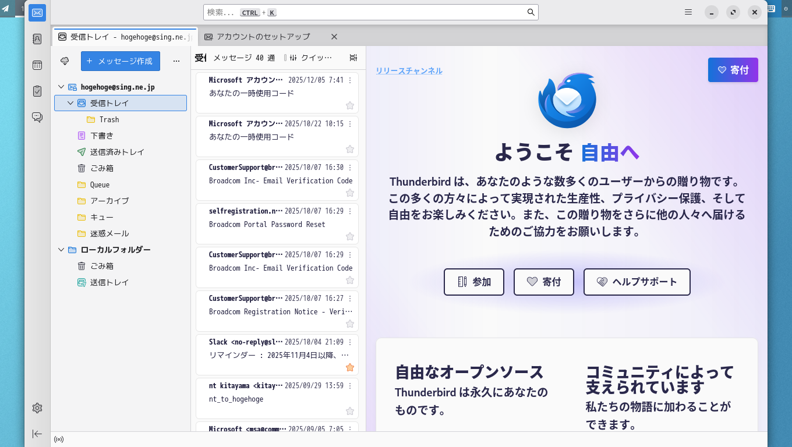Viewport: 792px width, 447px height.
Task: Open the ⋮ menu on the 2025/12/05 7:41 message
Action: (350, 80)
